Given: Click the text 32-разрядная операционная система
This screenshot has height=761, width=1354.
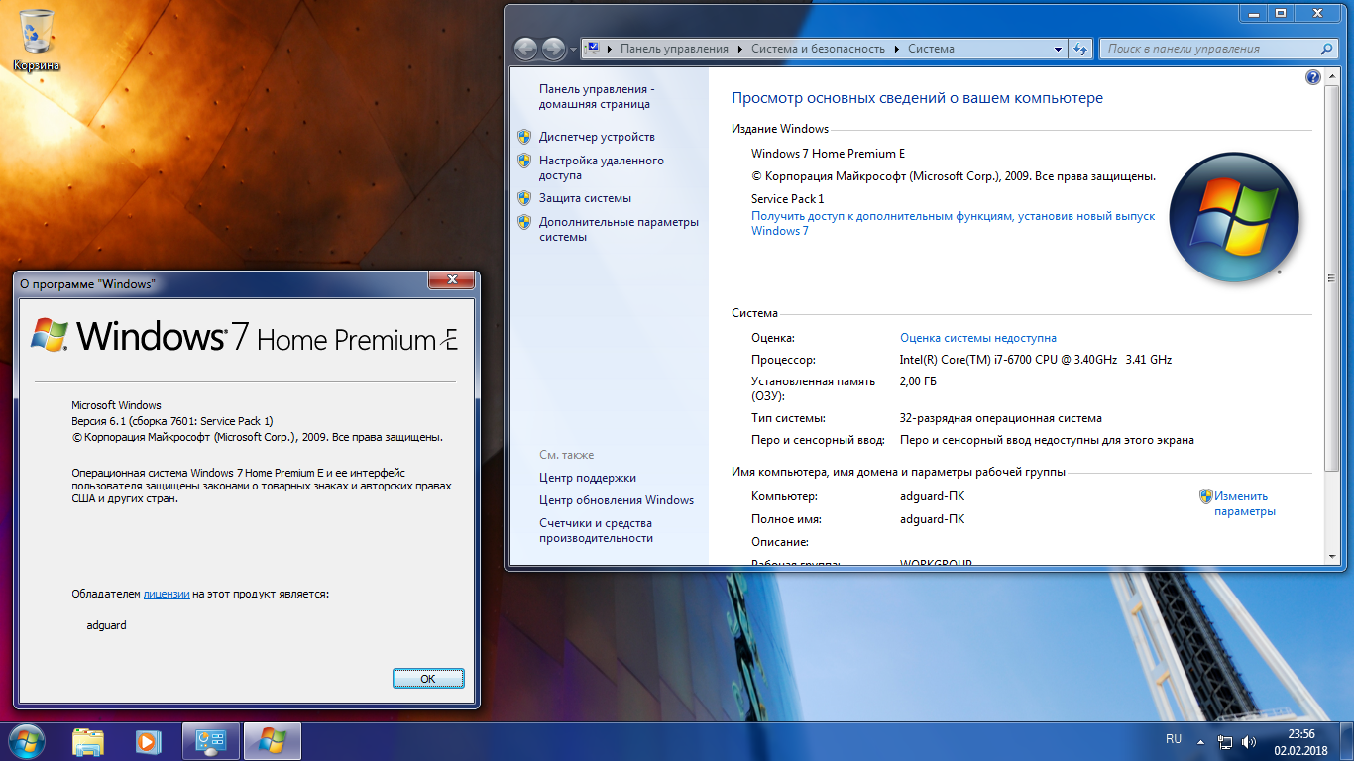Looking at the screenshot, I should [x=1001, y=418].
